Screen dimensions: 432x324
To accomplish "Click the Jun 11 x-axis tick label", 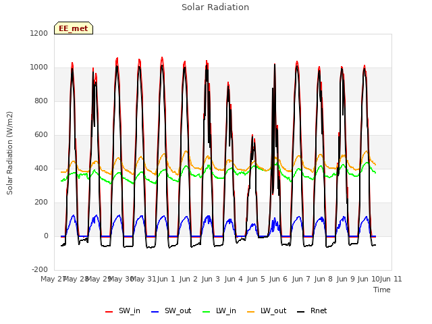I will pos(391,279).
